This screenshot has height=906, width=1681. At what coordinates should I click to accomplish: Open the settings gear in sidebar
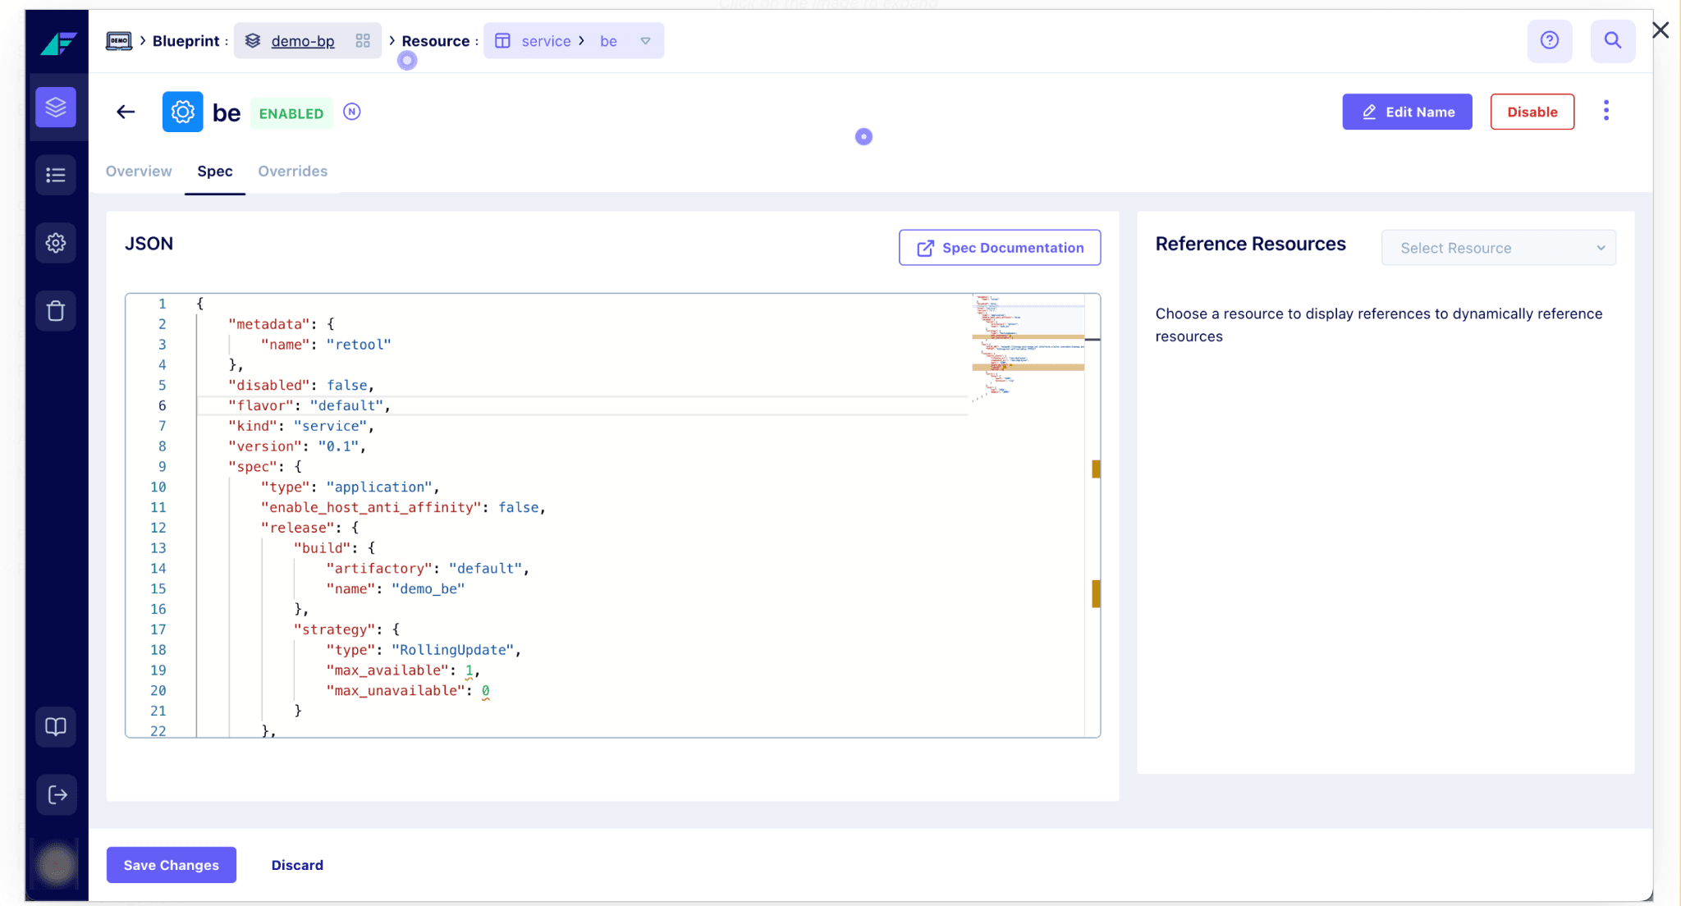(x=56, y=243)
